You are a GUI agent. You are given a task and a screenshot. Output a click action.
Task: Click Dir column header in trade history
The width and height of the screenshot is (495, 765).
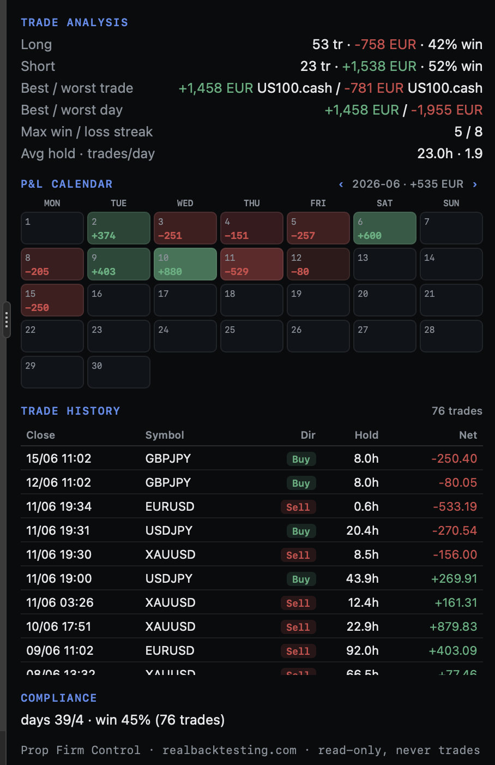(308, 435)
